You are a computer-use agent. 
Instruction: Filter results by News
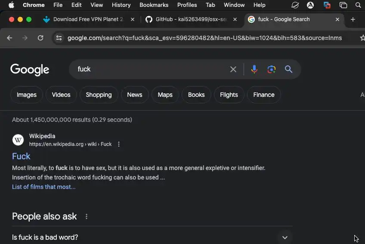point(135,95)
